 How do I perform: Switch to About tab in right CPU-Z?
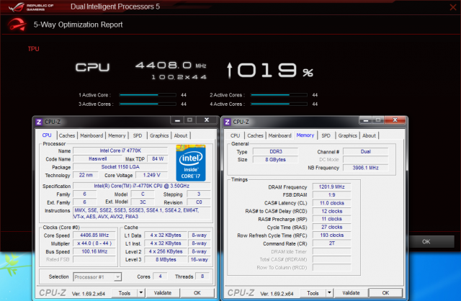(369, 135)
